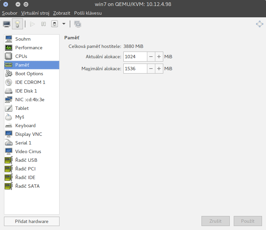The width and height of the screenshot is (266, 230).
Task: Click the Použít button
Action: click(247, 221)
